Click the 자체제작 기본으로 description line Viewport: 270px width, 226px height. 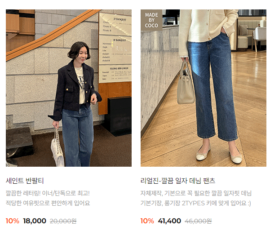[196, 193]
